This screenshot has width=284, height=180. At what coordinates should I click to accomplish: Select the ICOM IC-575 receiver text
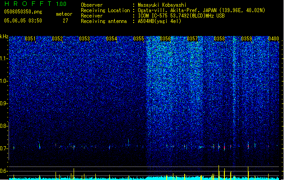tap(181, 16)
